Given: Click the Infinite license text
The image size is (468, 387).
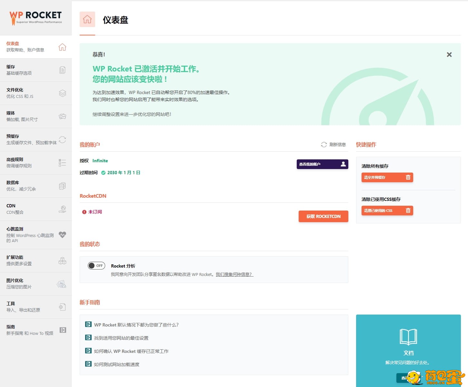Looking at the screenshot, I should coord(100,161).
